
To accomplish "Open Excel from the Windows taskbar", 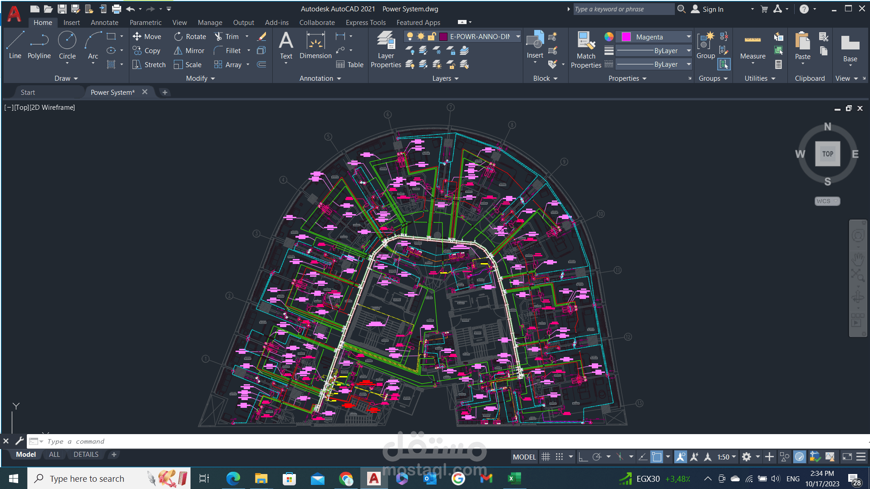I will 514,479.
